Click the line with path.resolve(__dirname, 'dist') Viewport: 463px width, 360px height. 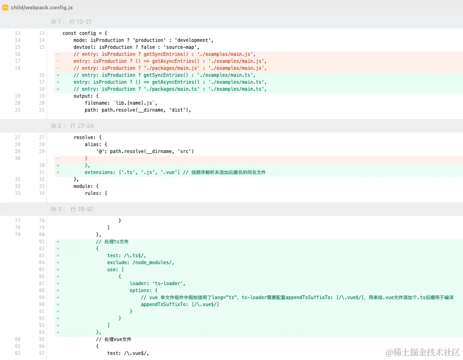coord(138,110)
